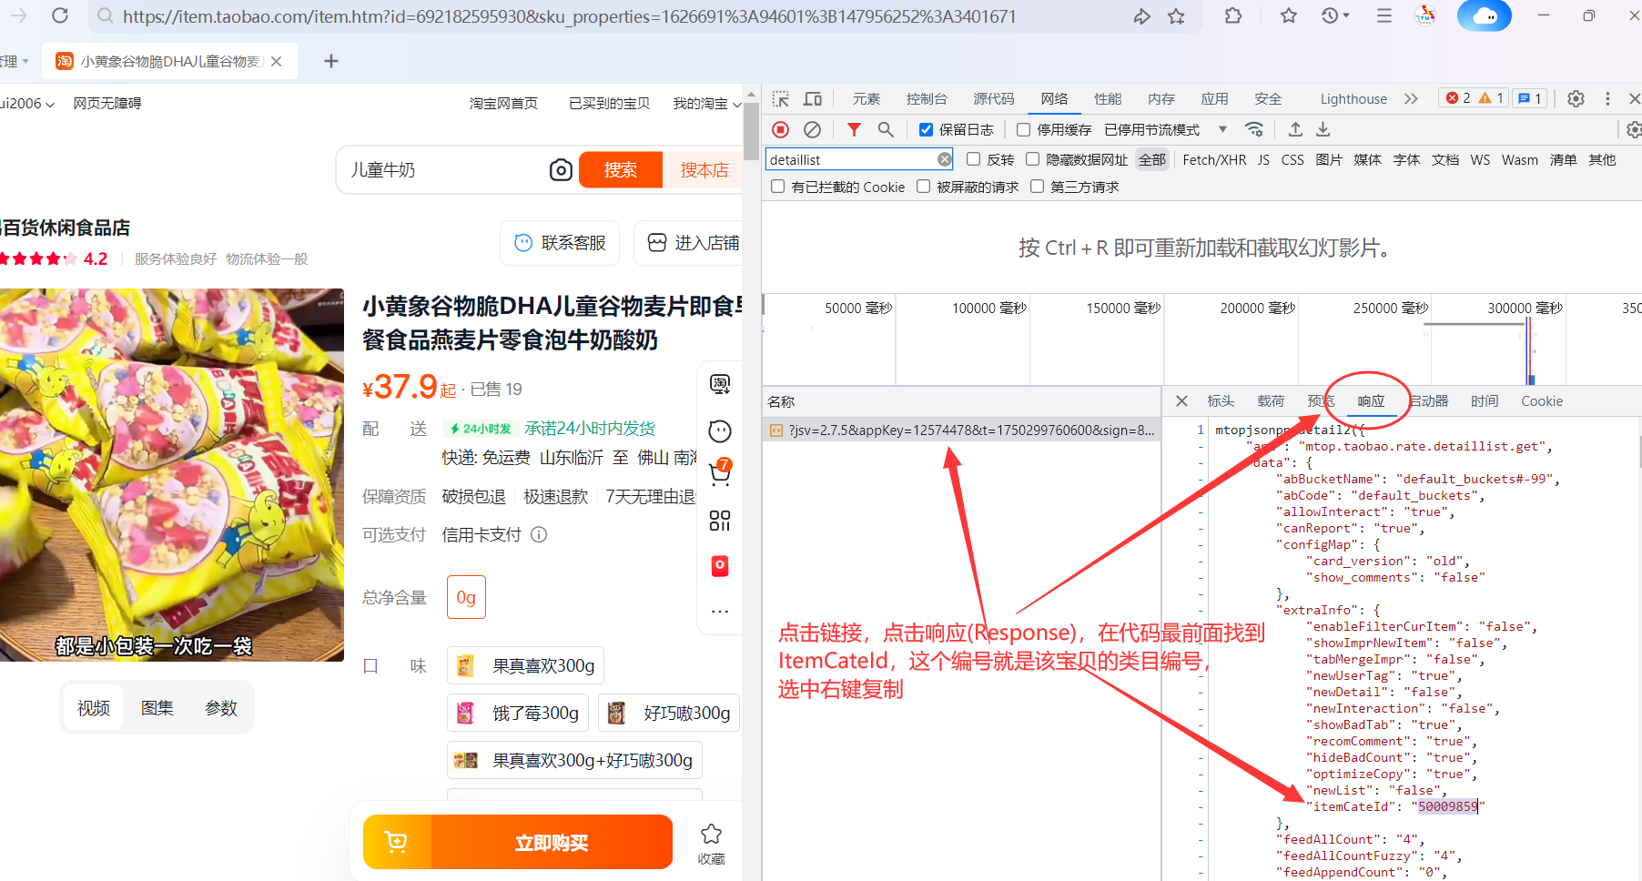Toggle the device toolbar icon
Screen dimensions: 1642x881
813,99
